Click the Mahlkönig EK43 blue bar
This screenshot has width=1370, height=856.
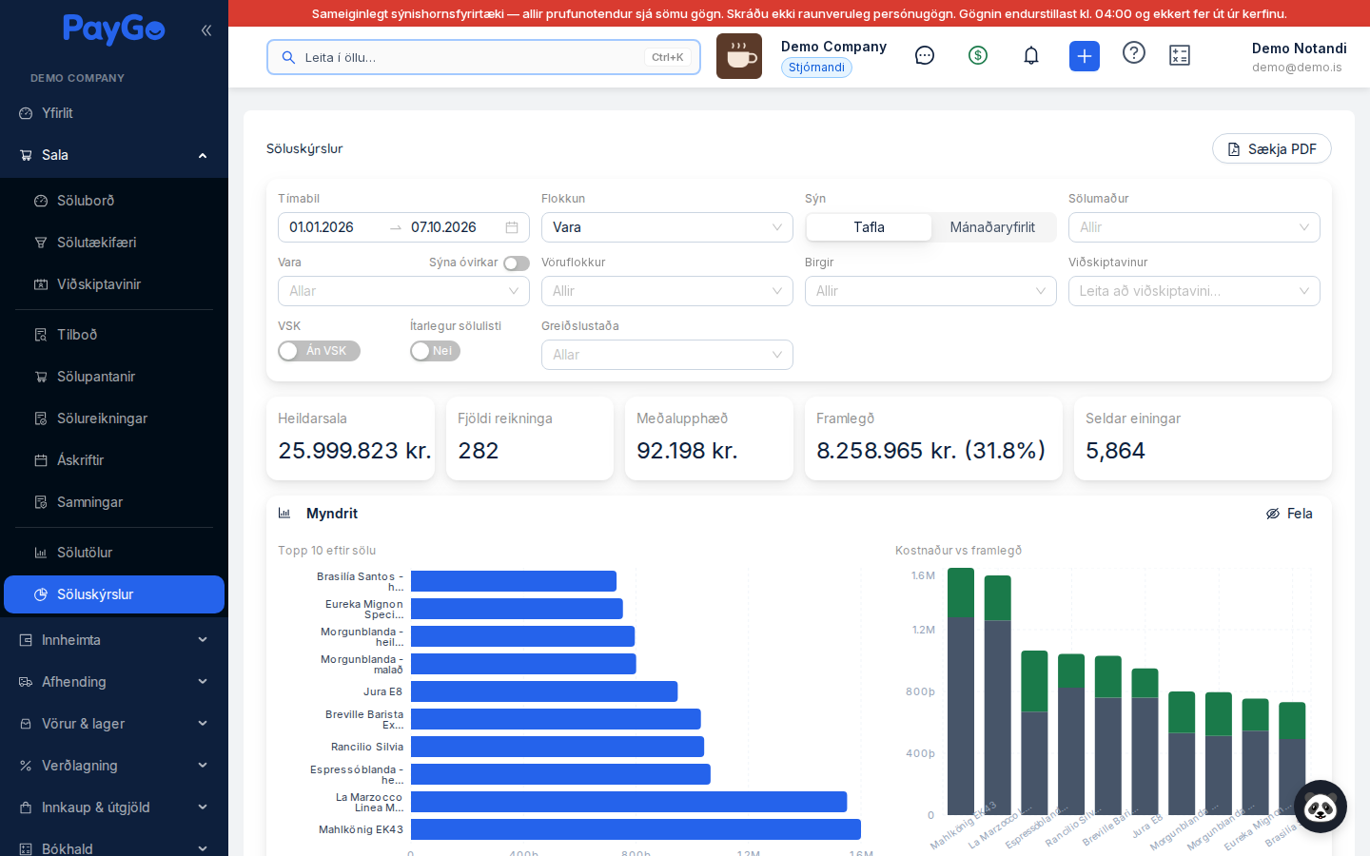[x=636, y=829]
